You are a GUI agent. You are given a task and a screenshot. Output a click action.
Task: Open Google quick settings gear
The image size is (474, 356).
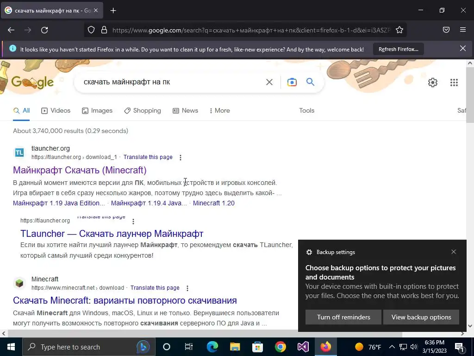(x=433, y=83)
